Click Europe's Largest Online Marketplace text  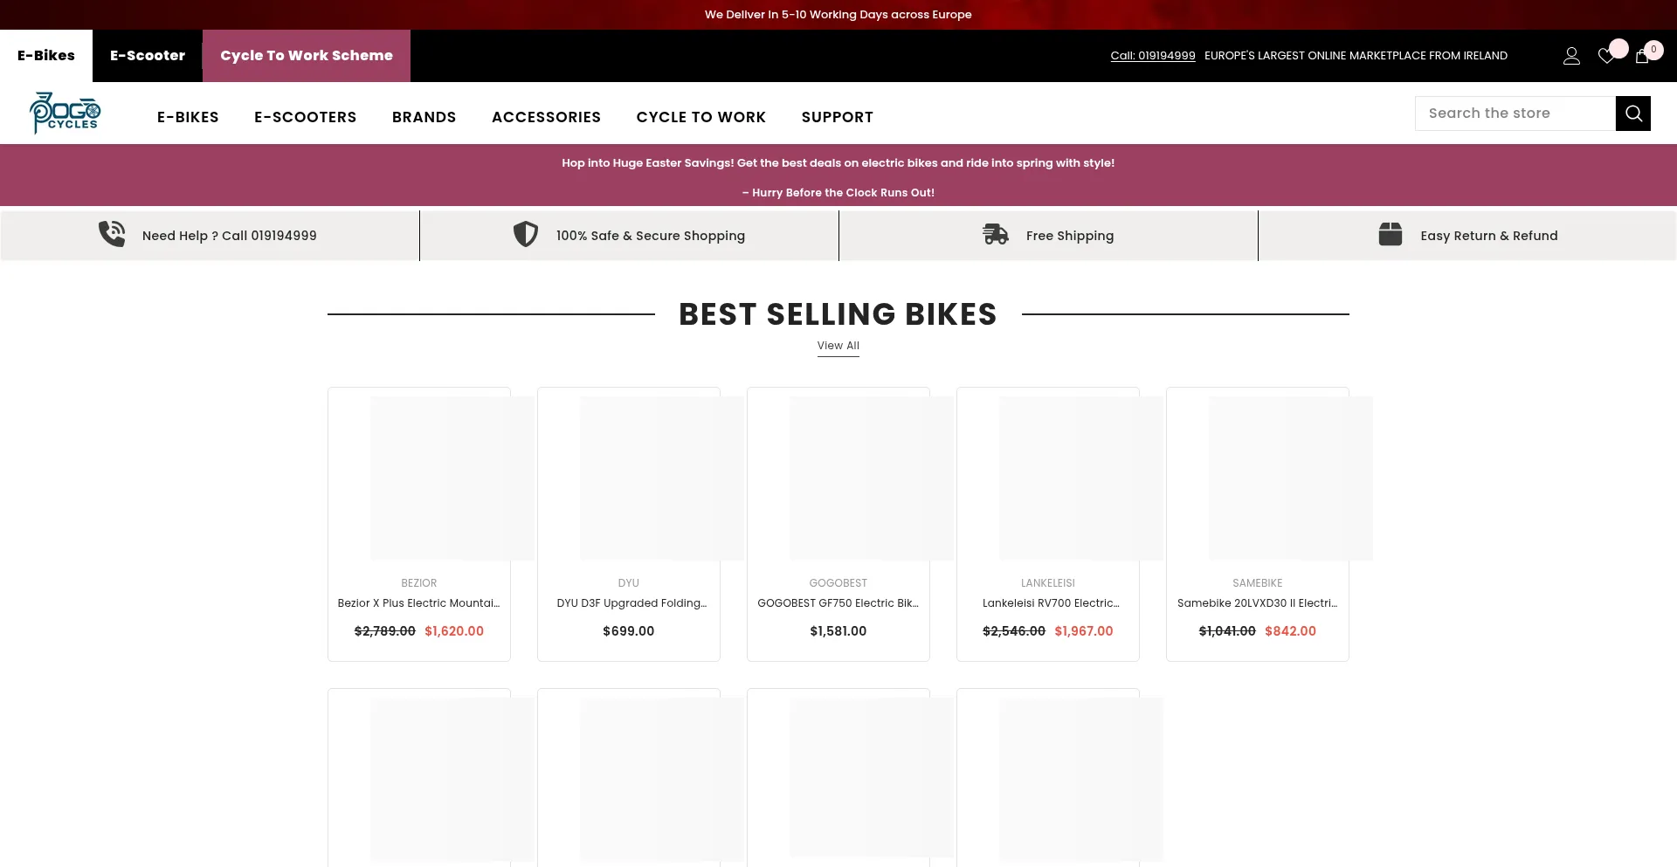pos(1356,56)
